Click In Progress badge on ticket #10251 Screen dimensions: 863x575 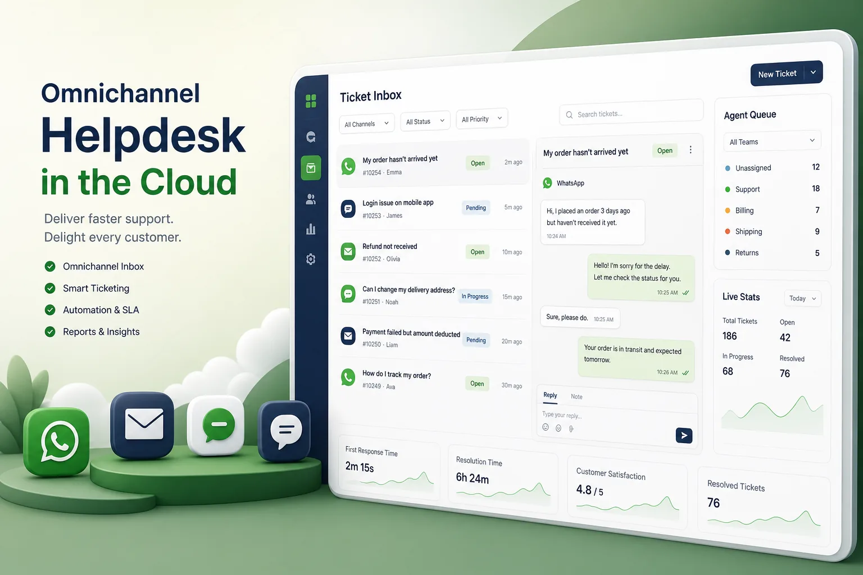475,296
